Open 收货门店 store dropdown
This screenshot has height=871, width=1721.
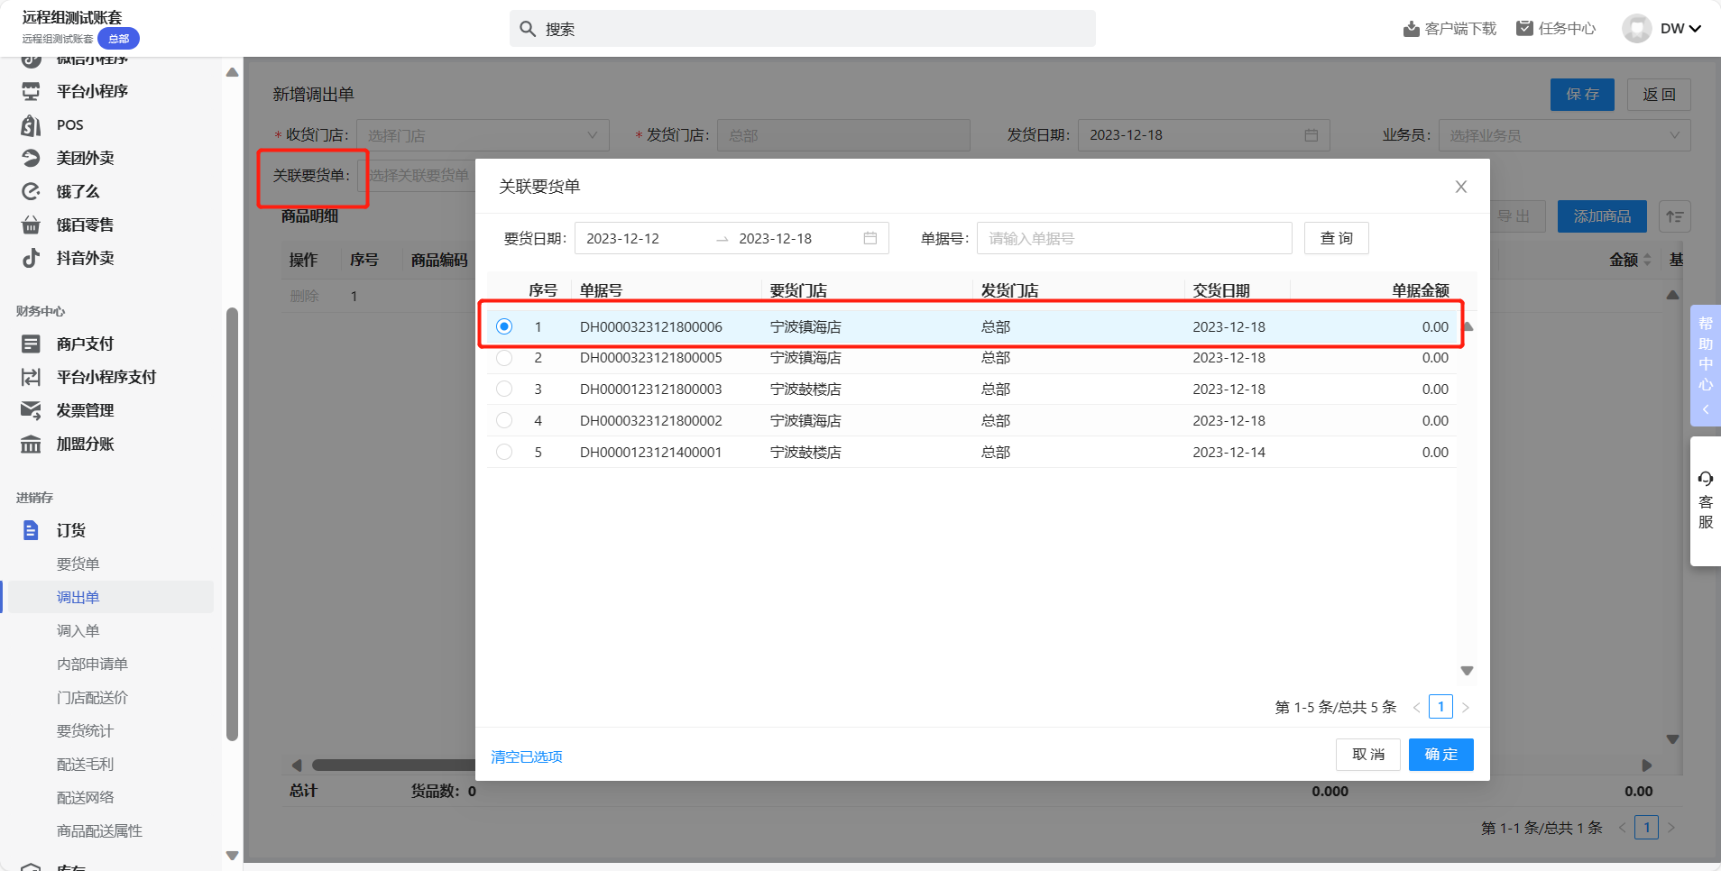point(483,135)
